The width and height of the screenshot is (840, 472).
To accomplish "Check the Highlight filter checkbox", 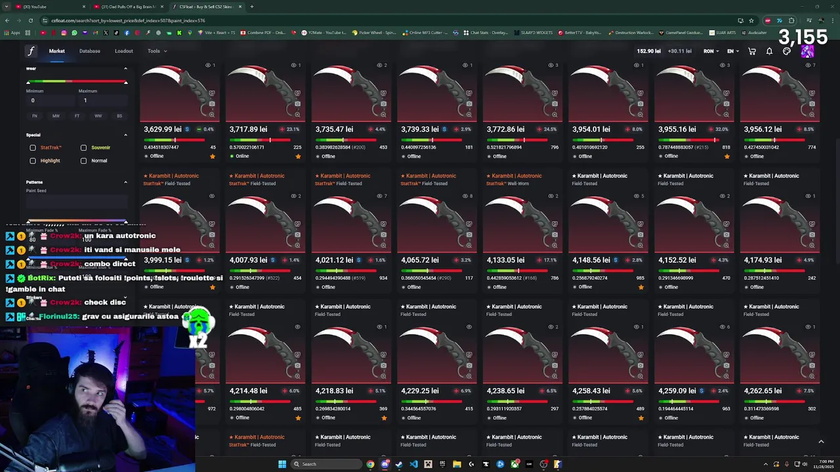I will pyautogui.click(x=33, y=161).
